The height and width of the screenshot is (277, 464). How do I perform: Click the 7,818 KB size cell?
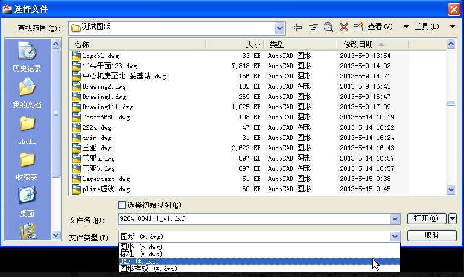pos(246,66)
